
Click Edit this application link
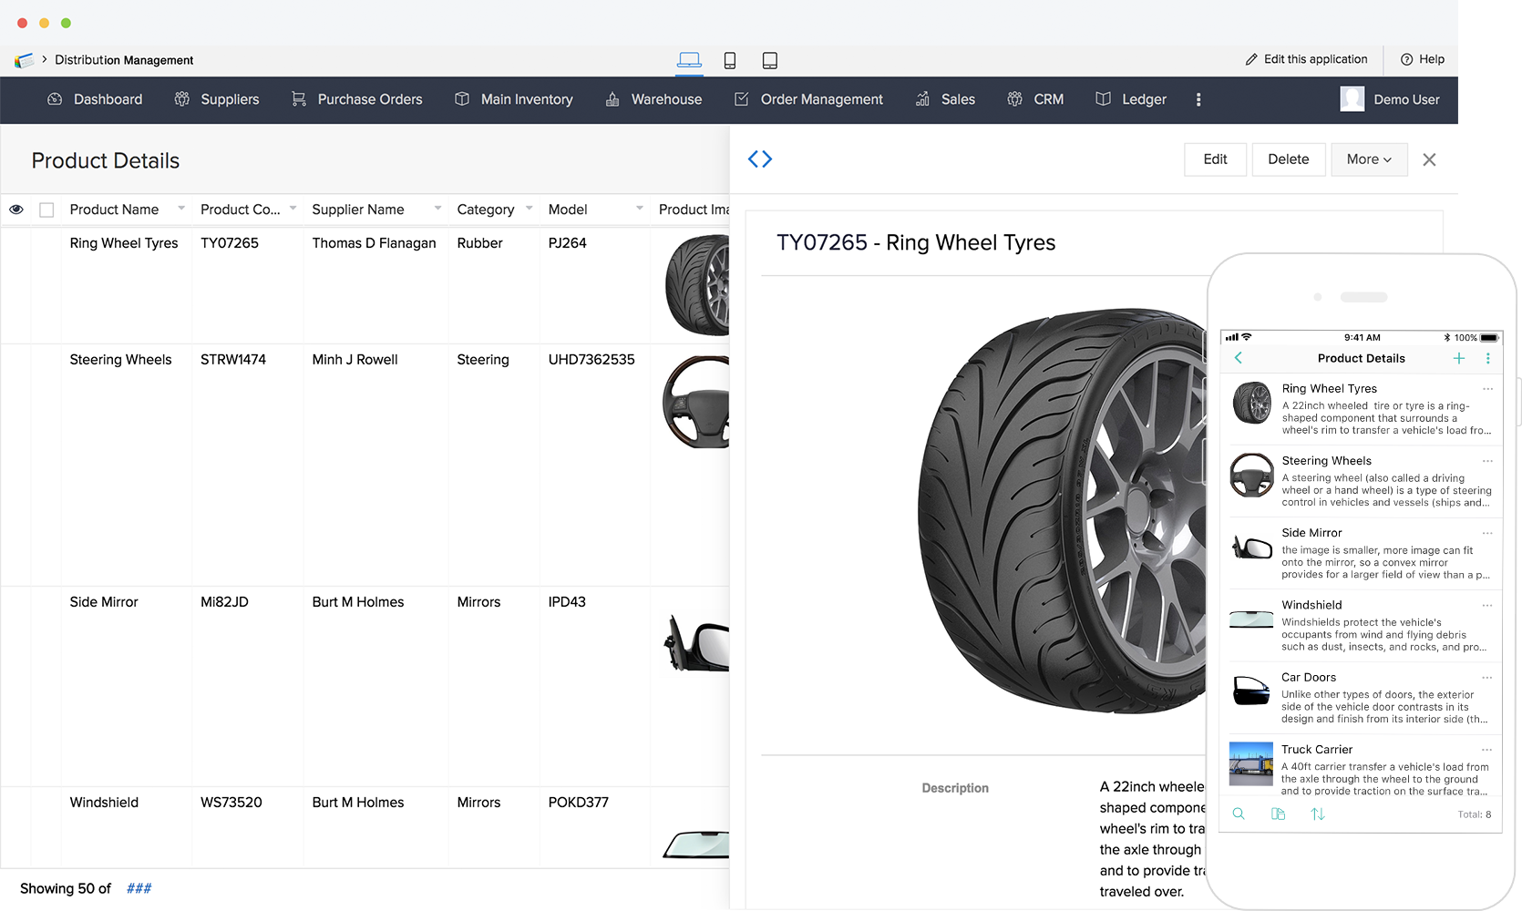point(1306,59)
